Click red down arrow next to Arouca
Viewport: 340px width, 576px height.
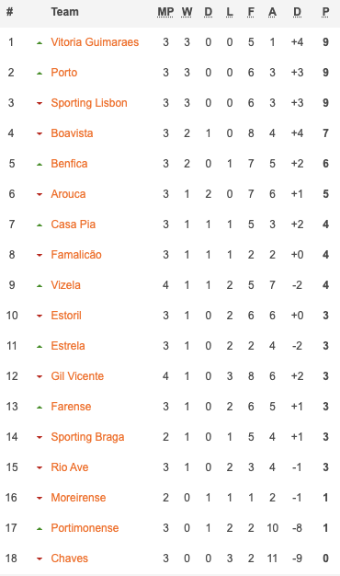point(40,195)
